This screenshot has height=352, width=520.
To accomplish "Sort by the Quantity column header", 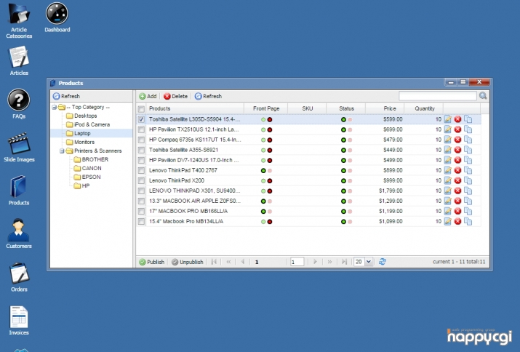I will point(424,108).
